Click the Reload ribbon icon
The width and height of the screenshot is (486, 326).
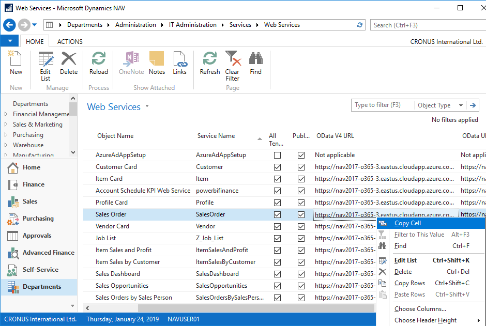[x=99, y=63]
